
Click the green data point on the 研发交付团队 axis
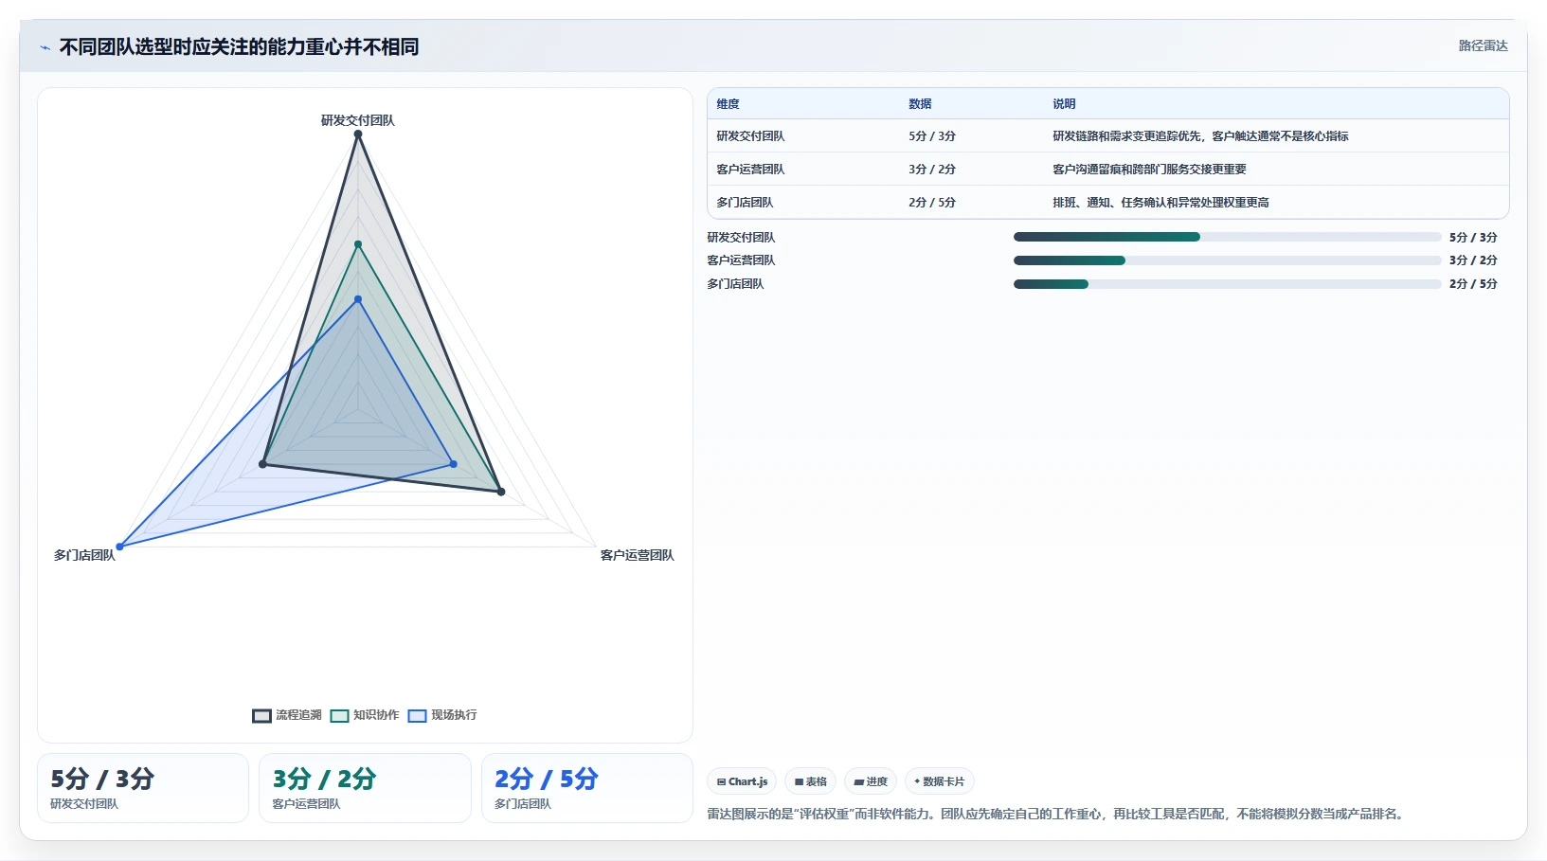[x=358, y=244]
